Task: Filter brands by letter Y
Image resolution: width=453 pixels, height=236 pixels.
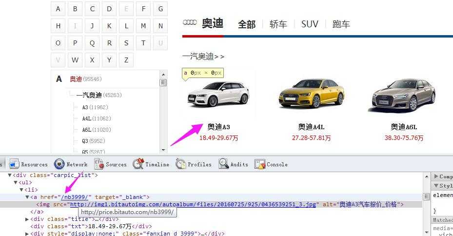Action: [109, 60]
